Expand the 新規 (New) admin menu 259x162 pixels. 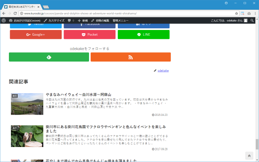tap(83, 20)
